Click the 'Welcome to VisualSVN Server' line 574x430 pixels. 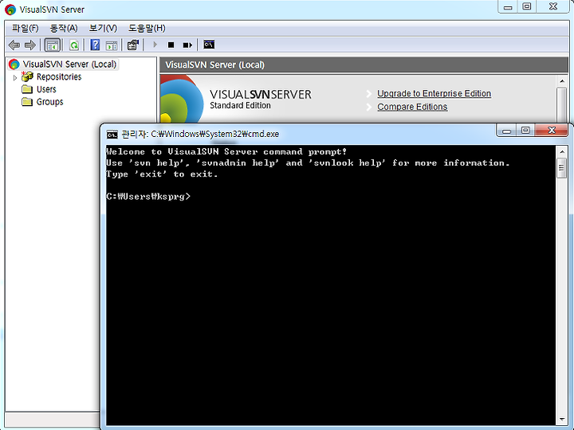(226, 152)
